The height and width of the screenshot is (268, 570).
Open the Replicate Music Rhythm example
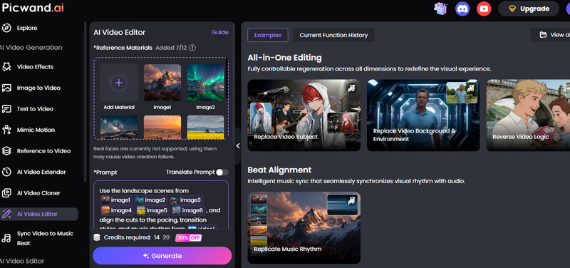click(x=304, y=227)
